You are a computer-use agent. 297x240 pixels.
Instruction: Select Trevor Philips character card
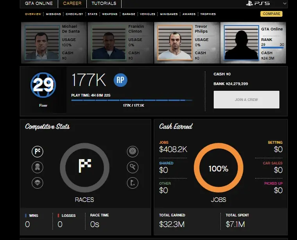click(x=186, y=43)
